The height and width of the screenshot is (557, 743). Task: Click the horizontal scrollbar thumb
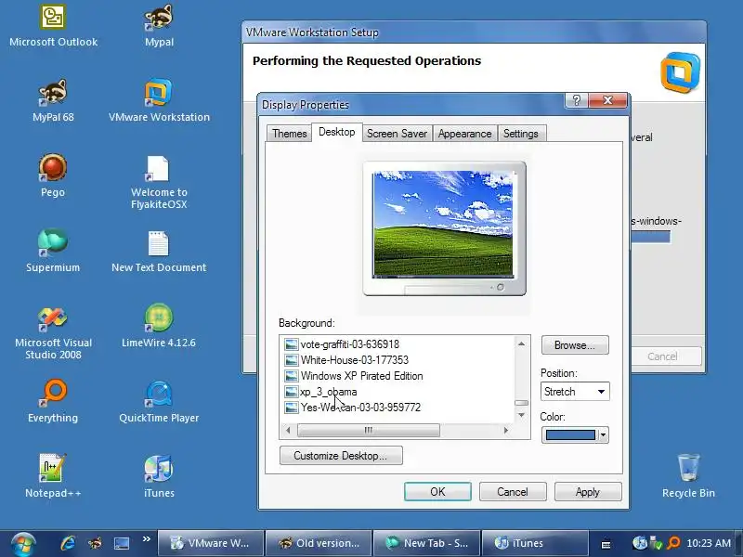368,431
